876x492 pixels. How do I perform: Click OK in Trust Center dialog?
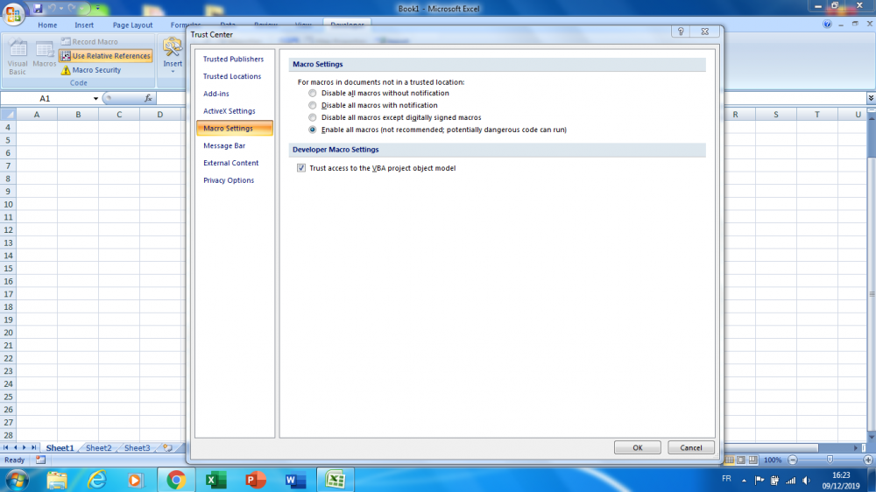pos(638,448)
